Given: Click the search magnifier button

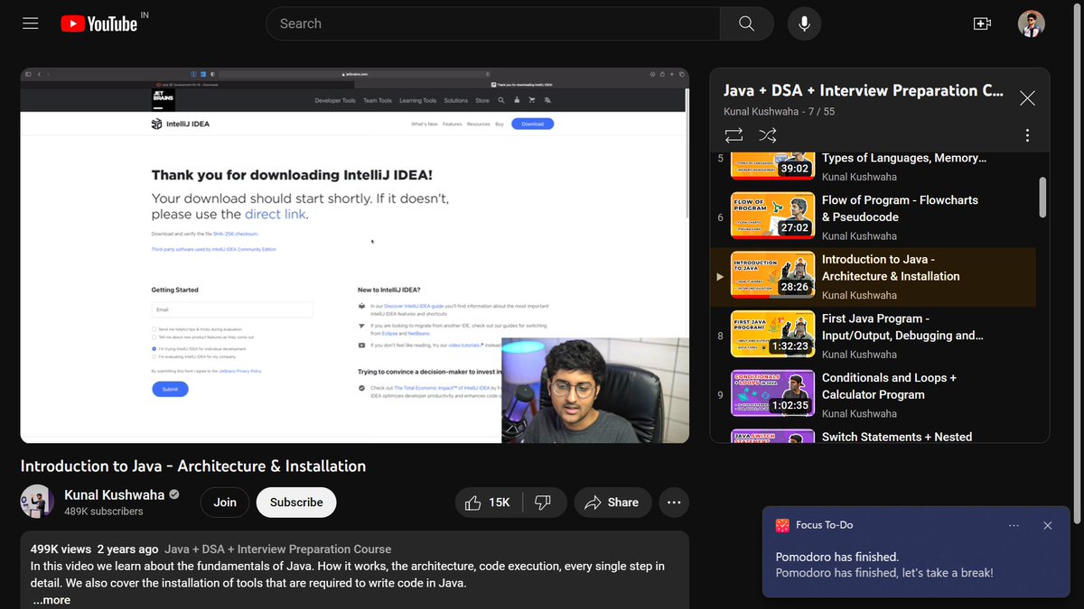Looking at the screenshot, I should (x=746, y=23).
